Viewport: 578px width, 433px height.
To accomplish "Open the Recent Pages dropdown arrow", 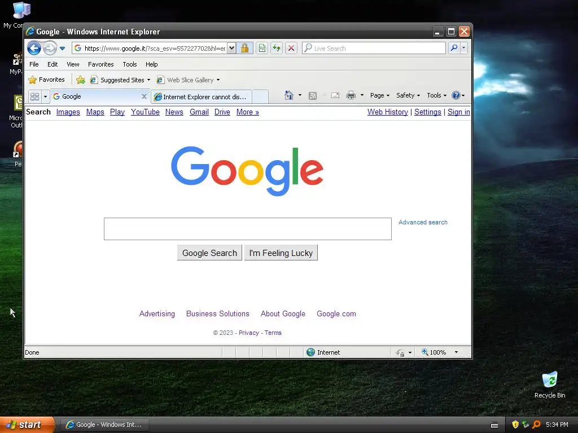I will [62, 48].
